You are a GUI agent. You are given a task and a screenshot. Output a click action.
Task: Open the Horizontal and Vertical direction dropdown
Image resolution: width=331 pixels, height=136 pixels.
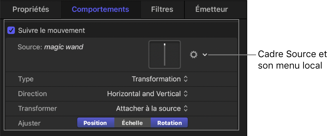(x=147, y=94)
